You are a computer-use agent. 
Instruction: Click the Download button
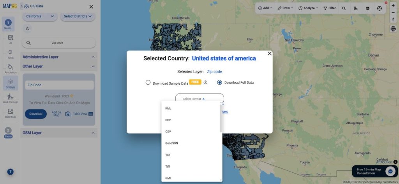pyautogui.click(x=36, y=114)
